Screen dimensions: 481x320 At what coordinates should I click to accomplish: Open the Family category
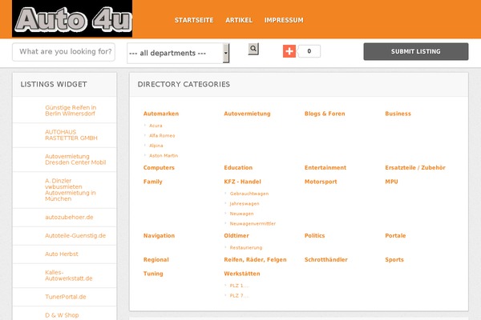click(x=152, y=182)
